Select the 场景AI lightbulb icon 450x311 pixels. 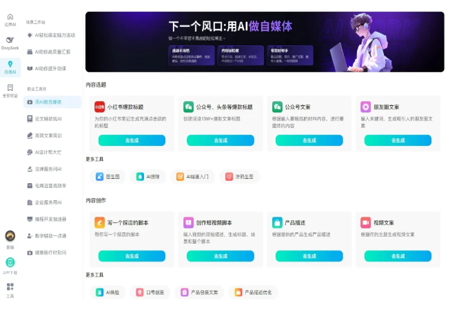point(10,64)
